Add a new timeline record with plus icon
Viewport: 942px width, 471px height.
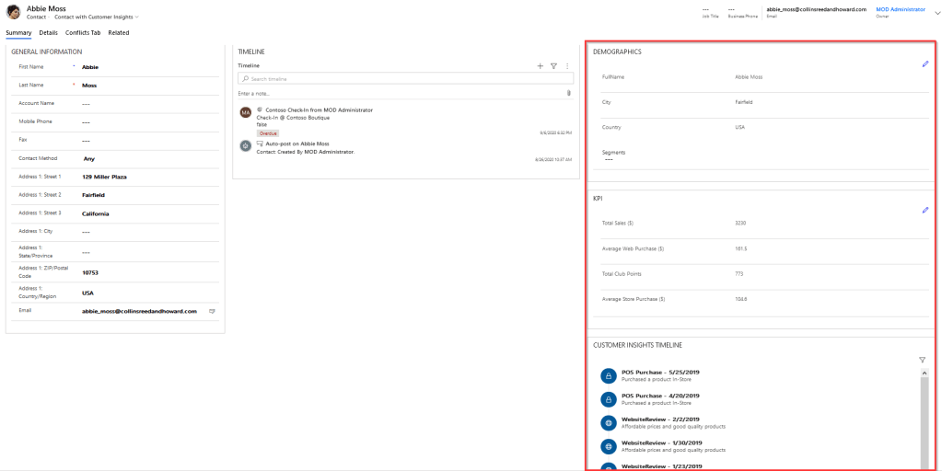pos(540,66)
